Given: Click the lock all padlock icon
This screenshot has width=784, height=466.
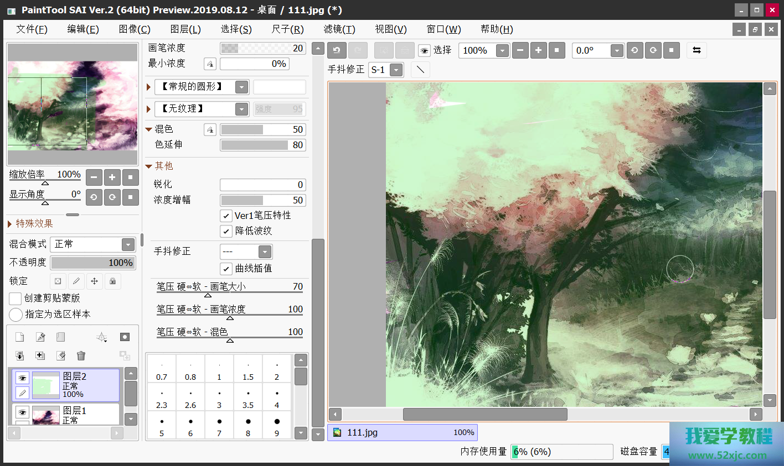Looking at the screenshot, I should pyautogui.click(x=112, y=281).
